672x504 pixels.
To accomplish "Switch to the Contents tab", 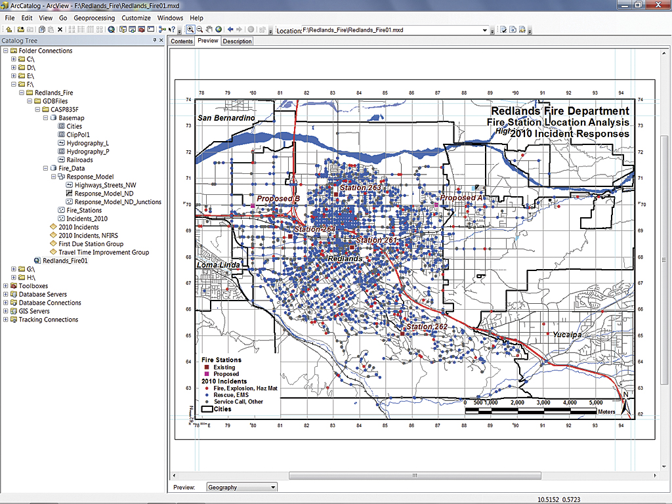I will (x=182, y=41).
